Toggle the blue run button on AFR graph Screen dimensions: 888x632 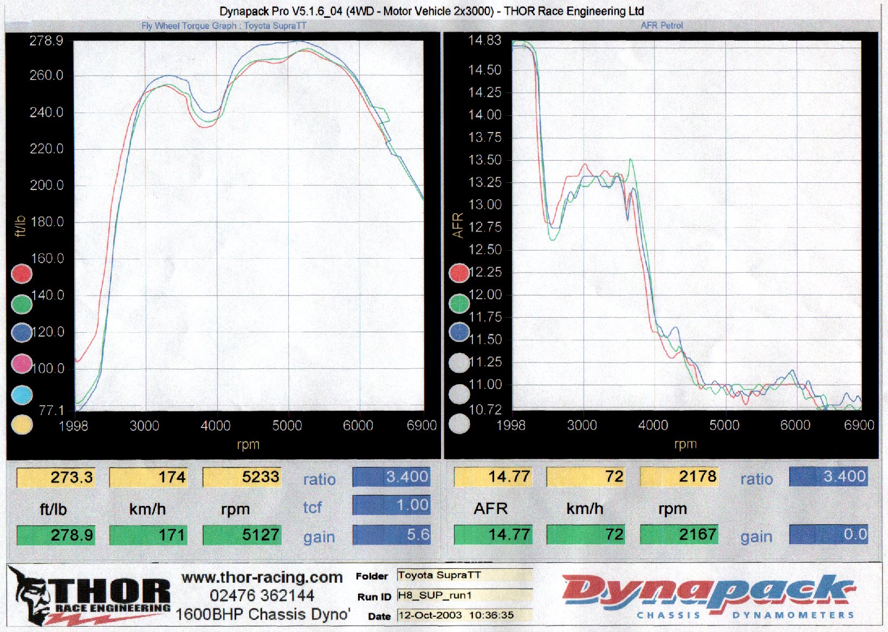pyautogui.click(x=459, y=332)
